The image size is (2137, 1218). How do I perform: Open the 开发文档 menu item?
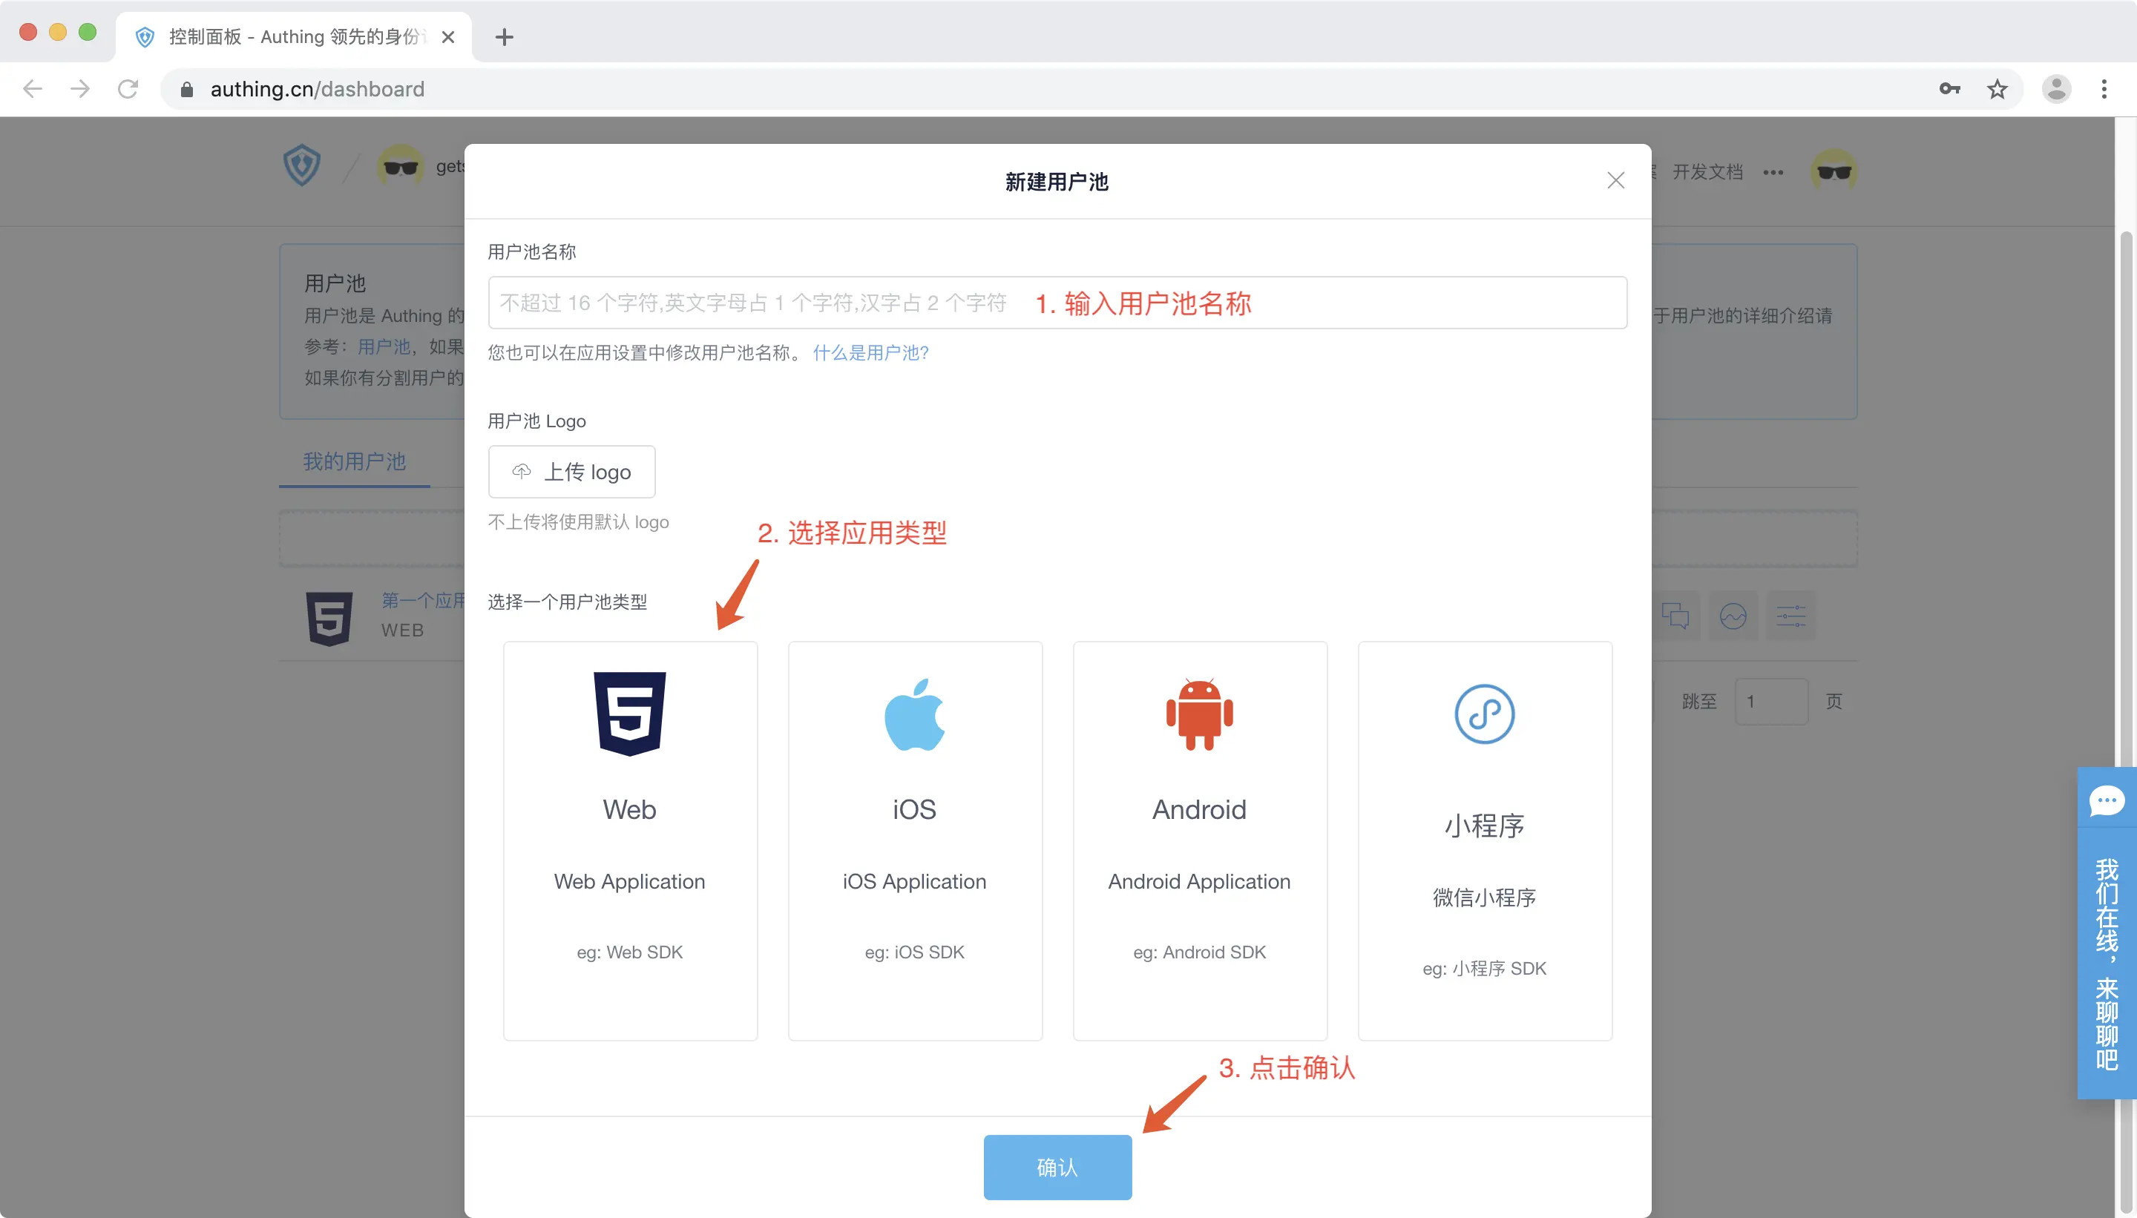point(1707,172)
